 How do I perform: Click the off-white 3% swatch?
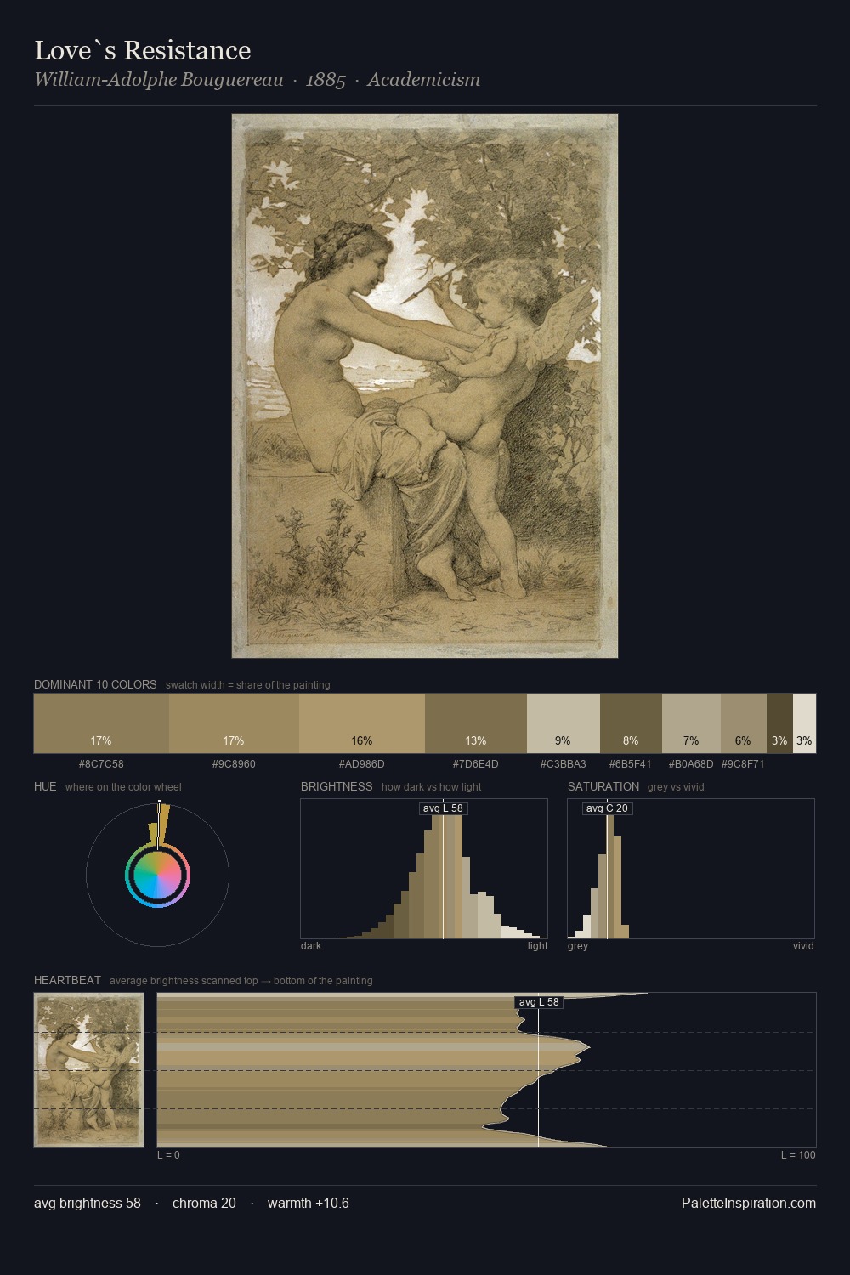coord(804,723)
